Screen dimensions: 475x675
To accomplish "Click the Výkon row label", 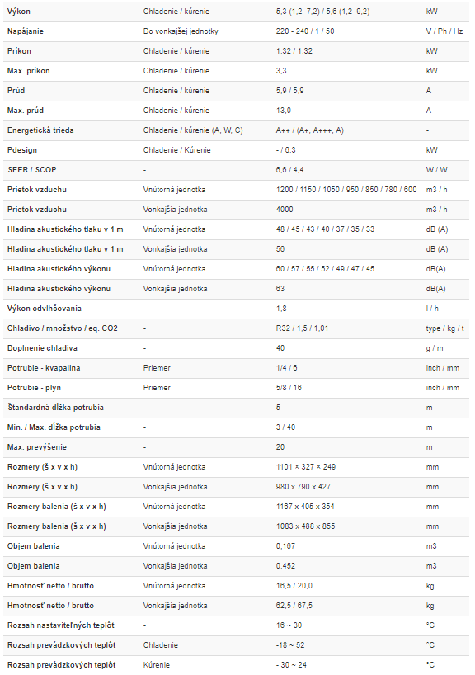I will [x=19, y=12].
